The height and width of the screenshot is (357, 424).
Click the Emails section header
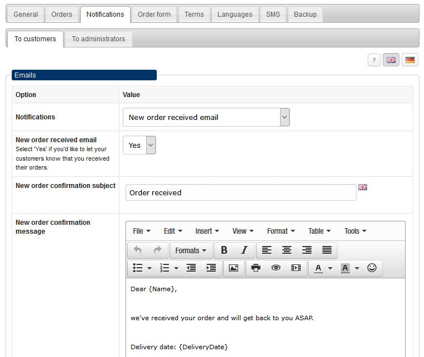pyautogui.click(x=84, y=75)
